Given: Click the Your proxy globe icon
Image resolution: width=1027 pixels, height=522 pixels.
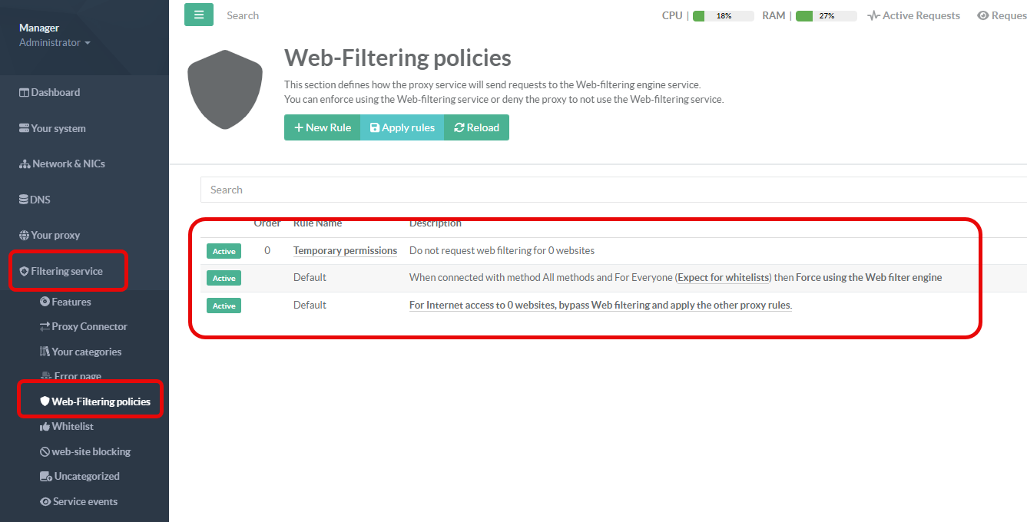Looking at the screenshot, I should [x=24, y=236].
